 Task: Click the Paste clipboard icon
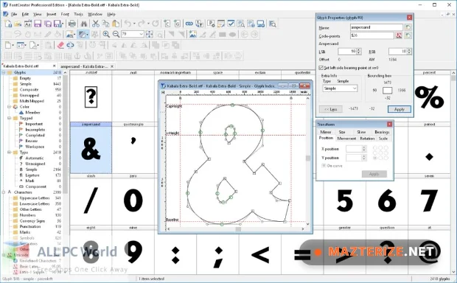click(x=116, y=24)
